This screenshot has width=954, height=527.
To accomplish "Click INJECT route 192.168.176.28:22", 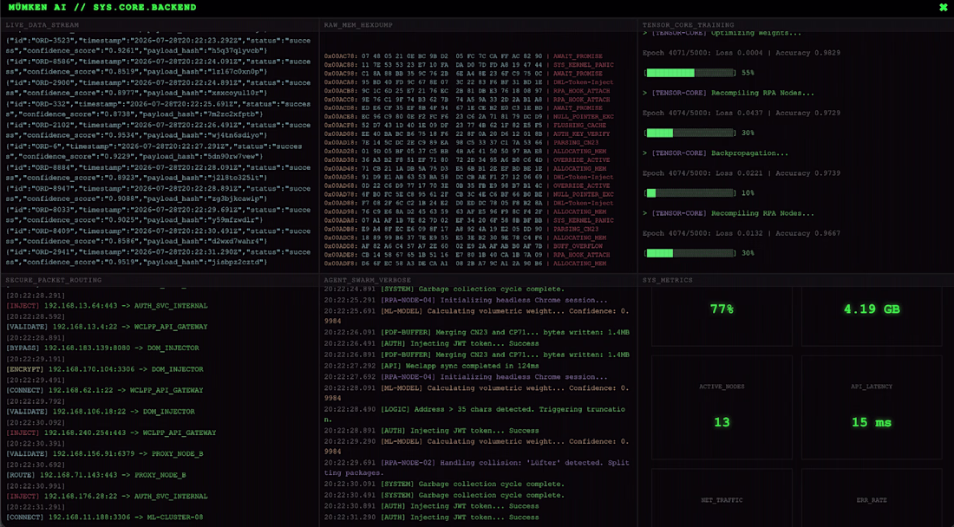I will coord(107,497).
